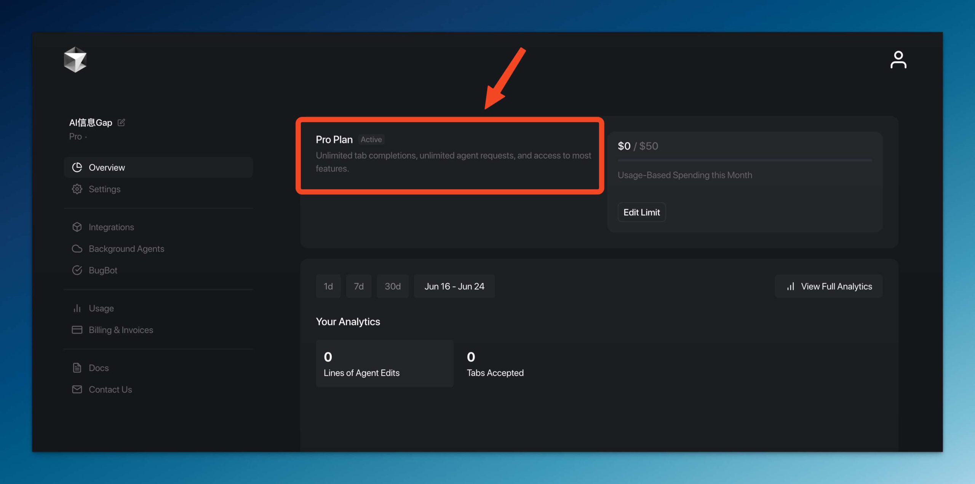975x484 pixels.
Task: Select the 30d time range
Action: pos(392,286)
